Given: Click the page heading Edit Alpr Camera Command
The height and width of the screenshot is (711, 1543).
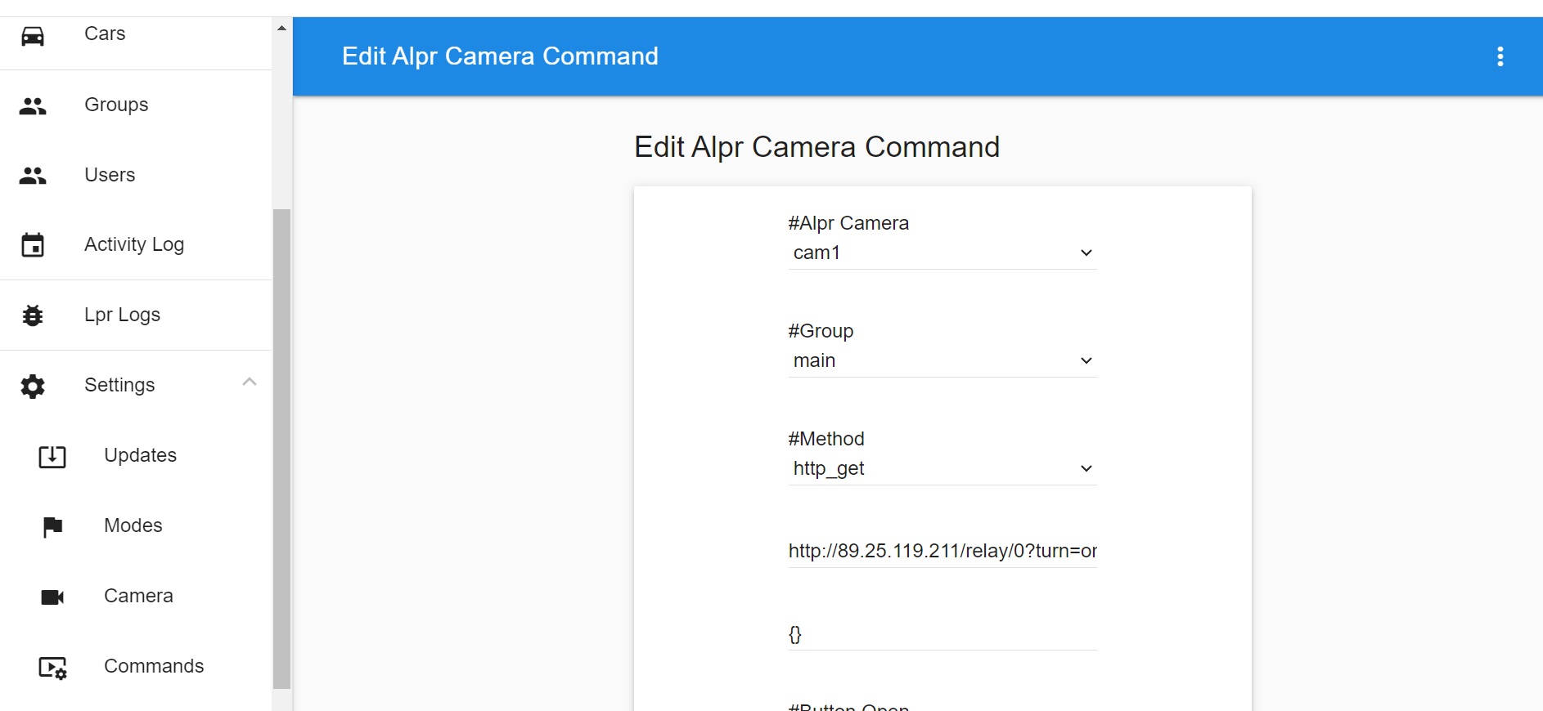Looking at the screenshot, I should [816, 147].
